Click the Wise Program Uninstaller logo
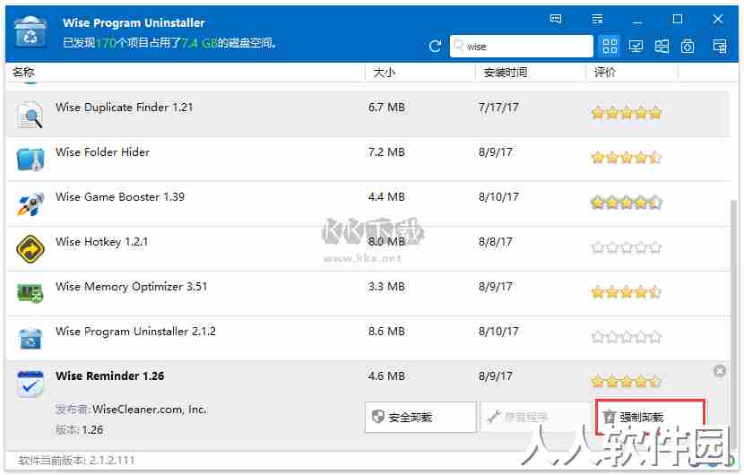The width and height of the screenshot is (744, 475). click(x=30, y=31)
